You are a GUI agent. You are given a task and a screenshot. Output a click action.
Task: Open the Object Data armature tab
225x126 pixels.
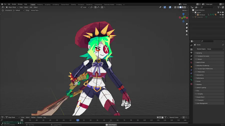pos(191,77)
